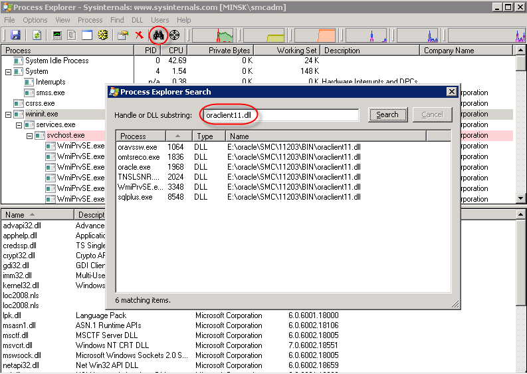Click the yellow commit history mini graph
The width and height of the screenshot is (527, 374).
click(264, 35)
